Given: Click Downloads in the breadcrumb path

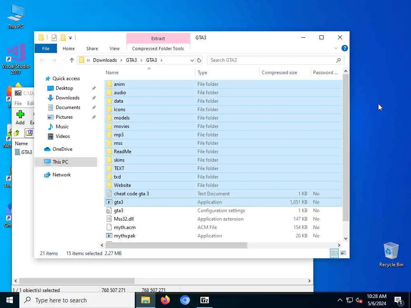Looking at the screenshot, I should 105,60.
